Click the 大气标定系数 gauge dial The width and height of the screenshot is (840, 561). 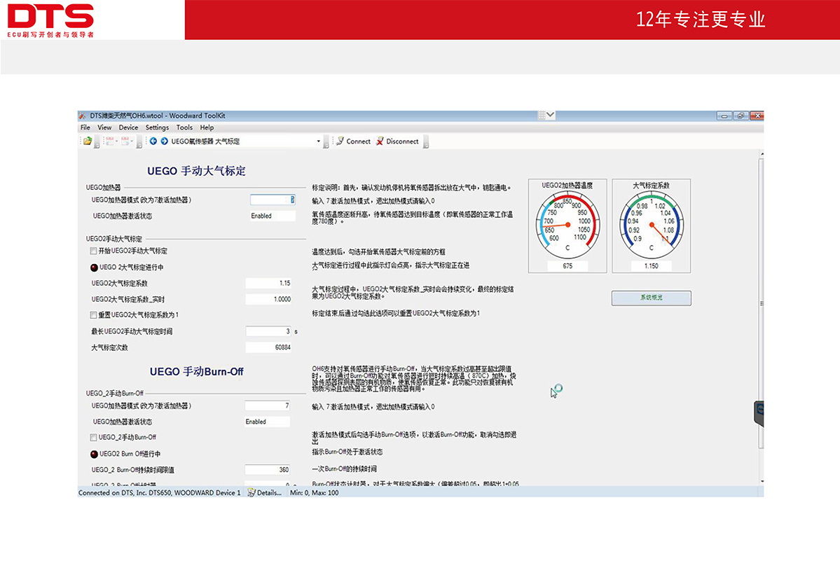[x=652, y=226]
